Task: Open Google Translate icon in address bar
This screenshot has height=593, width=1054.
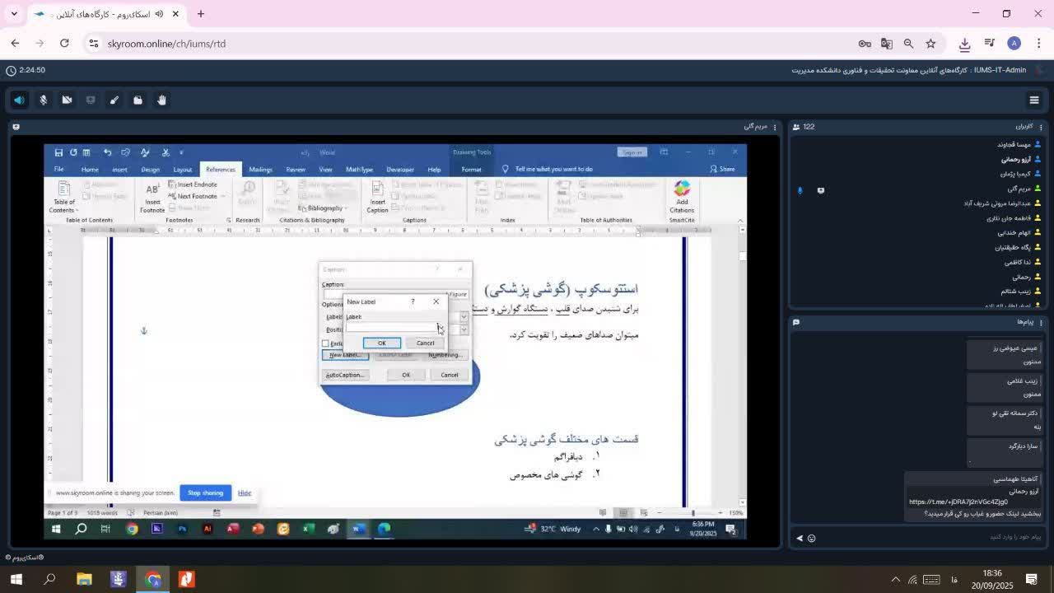Action: pyautogui.click(x=887, y=44)
